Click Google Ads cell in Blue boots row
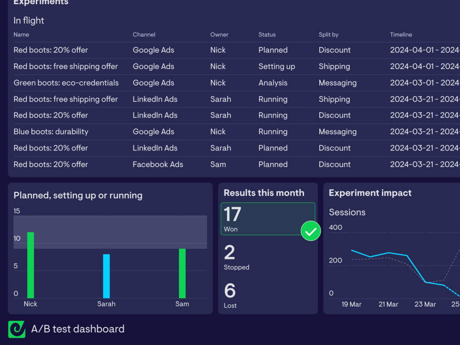 [154, 132]
